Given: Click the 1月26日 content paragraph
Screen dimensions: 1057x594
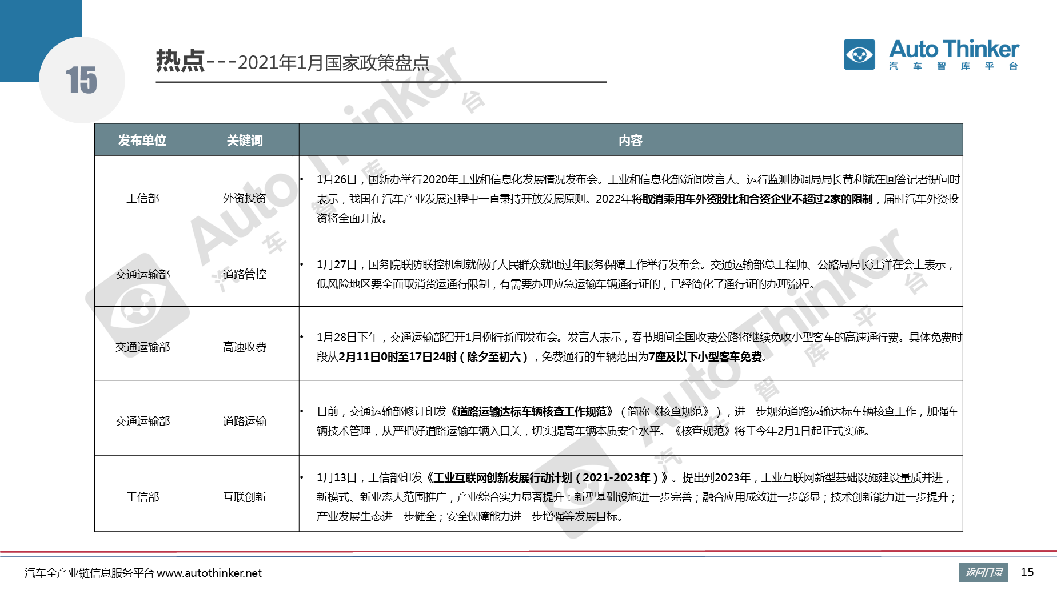Looking at the screenshot, I should pyautogui.click(x=637, y=199).
